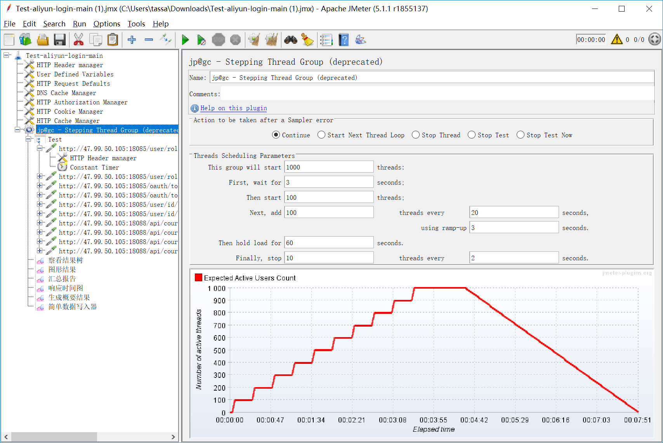Click the Shutdown test icon

(x=235, y=40)
